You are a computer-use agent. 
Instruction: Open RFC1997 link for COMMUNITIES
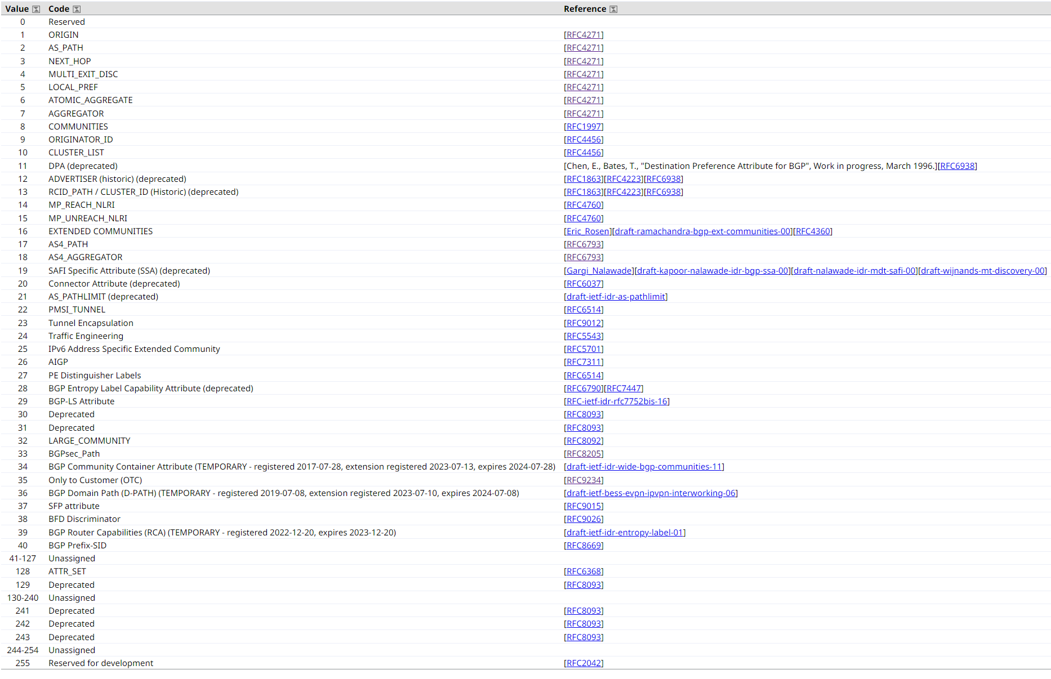point(584,127)
